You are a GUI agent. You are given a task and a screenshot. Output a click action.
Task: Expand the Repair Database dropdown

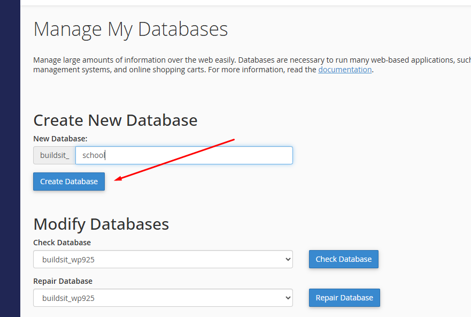pos(163,298)
